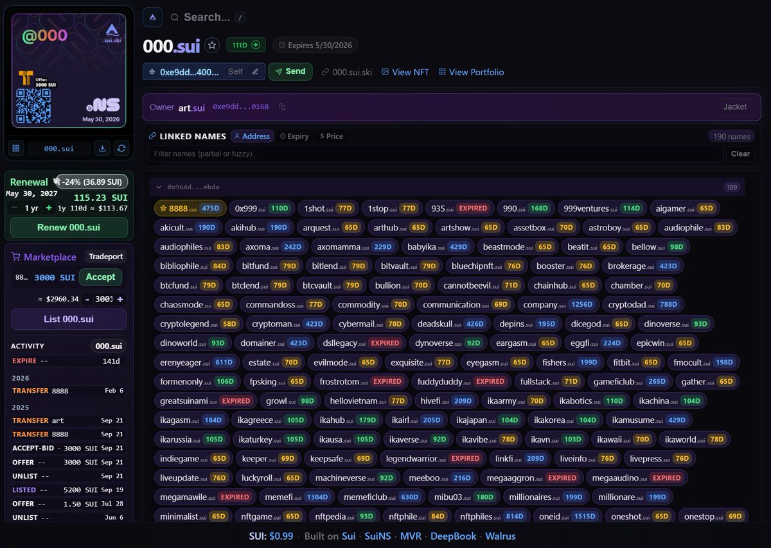Click the 190 names count badge
Viewport: 771px width, 548px height.
pyautogui.click(x=731, y=136)
